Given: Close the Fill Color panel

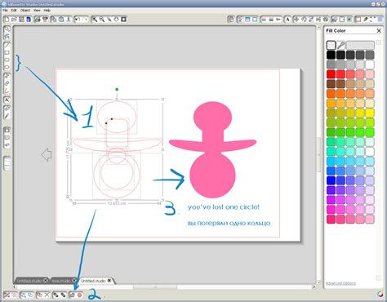Looking at the screenshot, I should point(379,31).
